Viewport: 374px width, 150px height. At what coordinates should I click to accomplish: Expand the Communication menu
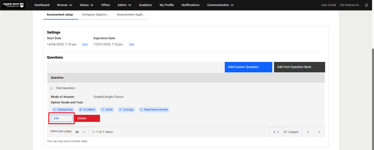coord(220,5)
